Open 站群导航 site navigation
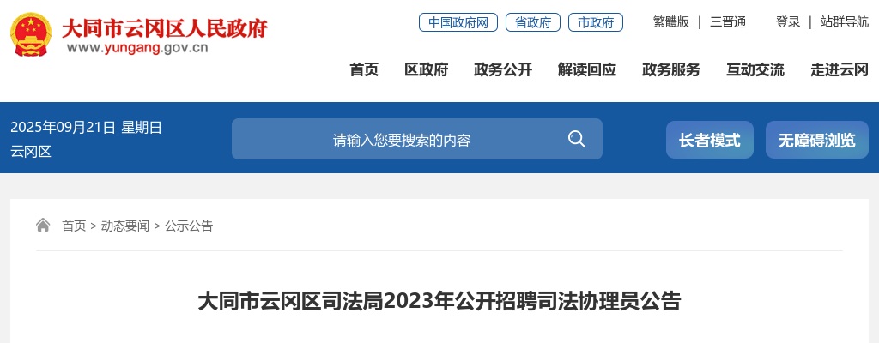 tap(845, 22)
